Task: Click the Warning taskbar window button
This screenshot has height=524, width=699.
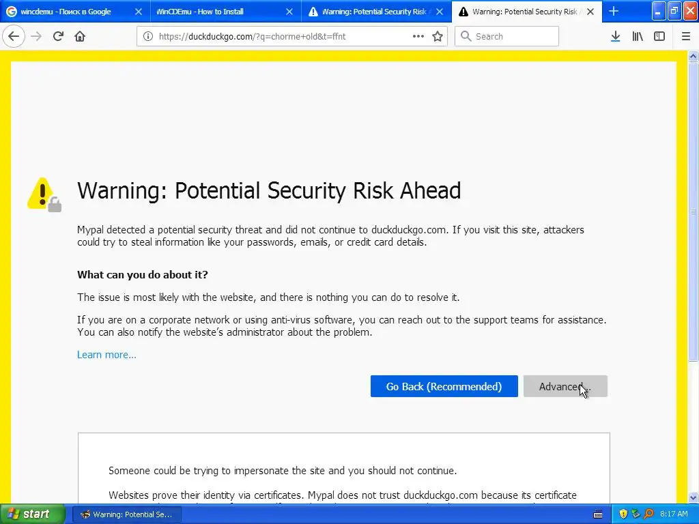Action: click(x=126, y=514)
